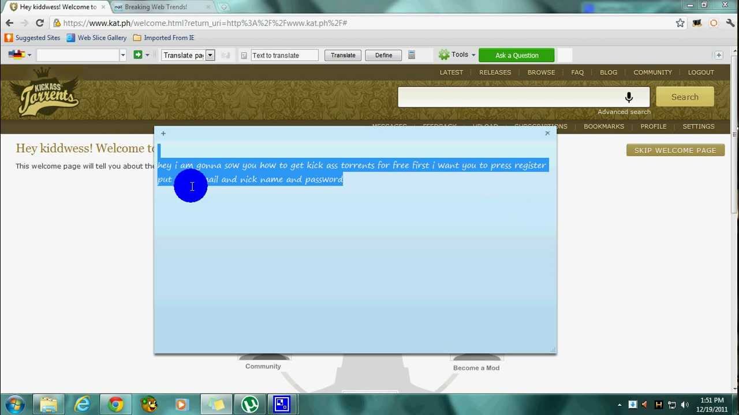This screenshot has height=415, width=739.
Task: Open uTorrent from the taskbar
Action: 250,404
